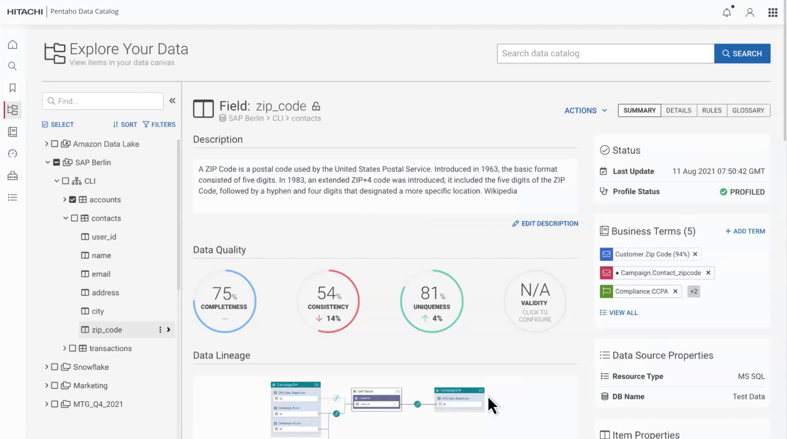The height and width of the screenshot is (439, 787).
Task: Tick the Amazon Data Lake checkbox
Action: (x=55, y=144)
